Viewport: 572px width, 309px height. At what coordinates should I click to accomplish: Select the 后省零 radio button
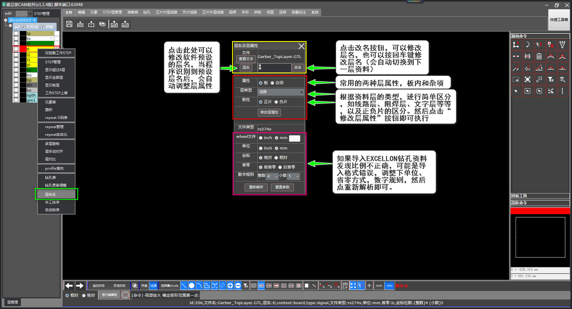[280, 167]
